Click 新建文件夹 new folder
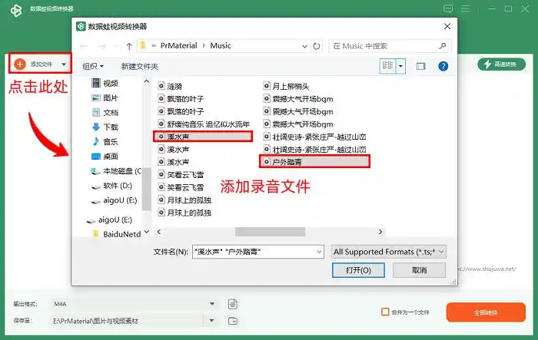 [139, 67]
